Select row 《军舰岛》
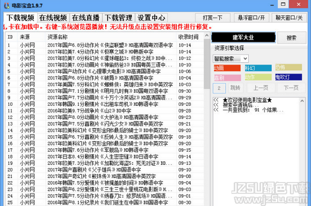The width and height of the screenshot is (311, 206). [105, 150]
